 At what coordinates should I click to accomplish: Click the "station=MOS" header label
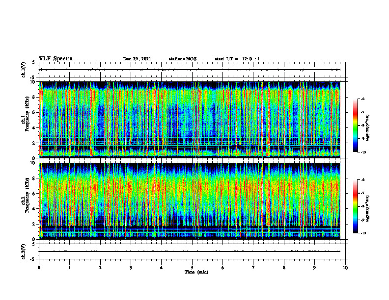pos(183,59)
